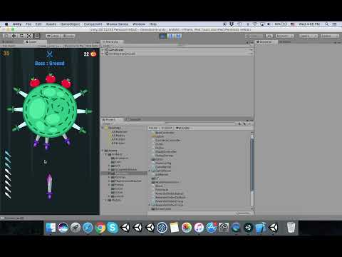Toggle the Pause button
This screenshot has height=257, width=342.
pos(170,36)
